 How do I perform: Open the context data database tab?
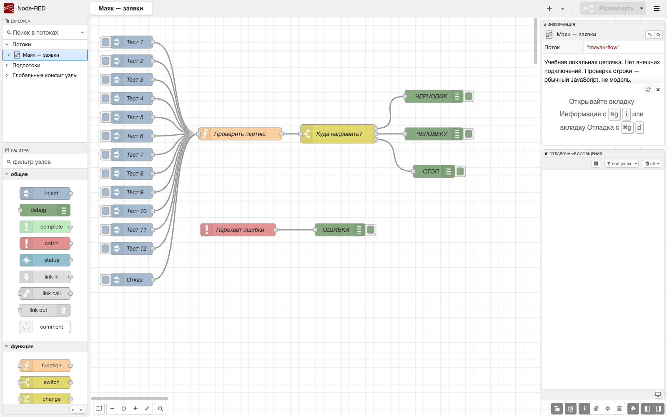619,409
